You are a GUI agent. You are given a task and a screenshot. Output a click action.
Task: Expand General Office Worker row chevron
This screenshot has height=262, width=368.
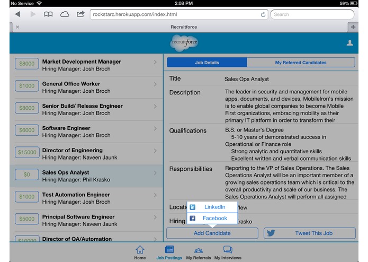155,84
